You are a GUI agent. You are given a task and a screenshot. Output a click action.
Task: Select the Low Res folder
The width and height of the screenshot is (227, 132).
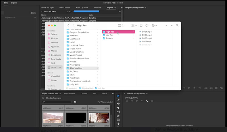coord(118,35)
